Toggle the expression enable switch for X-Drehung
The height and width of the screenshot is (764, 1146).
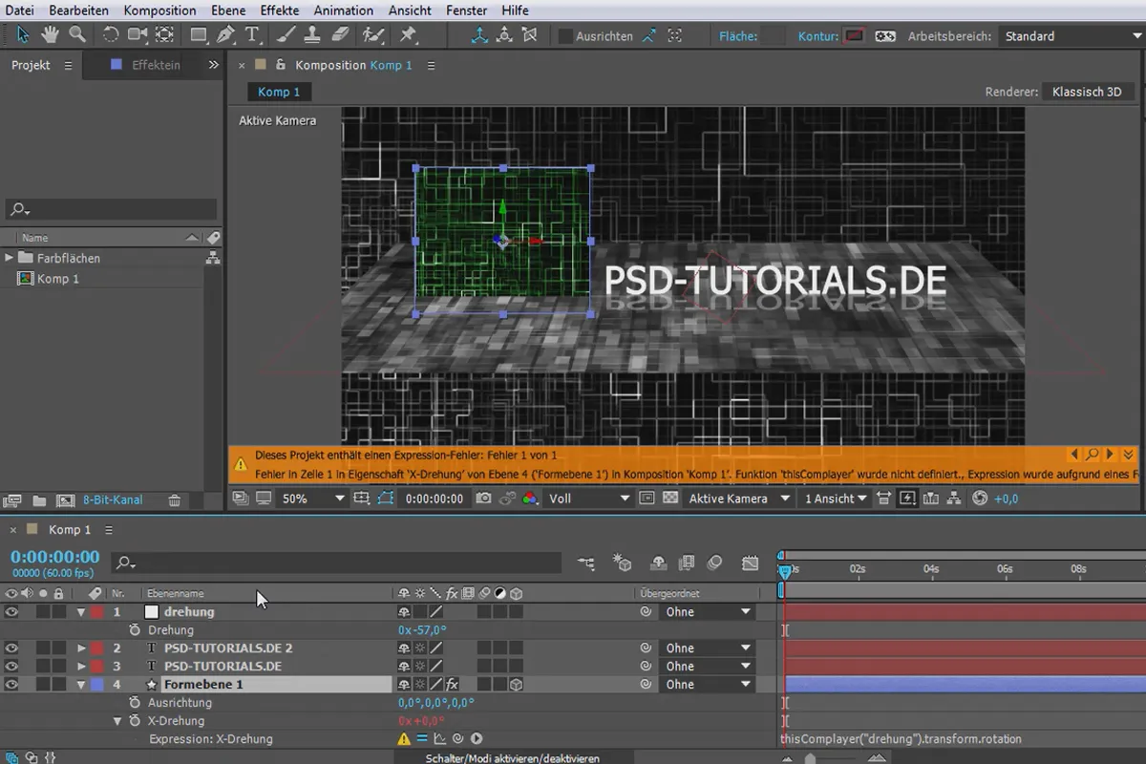click(421, 739)
